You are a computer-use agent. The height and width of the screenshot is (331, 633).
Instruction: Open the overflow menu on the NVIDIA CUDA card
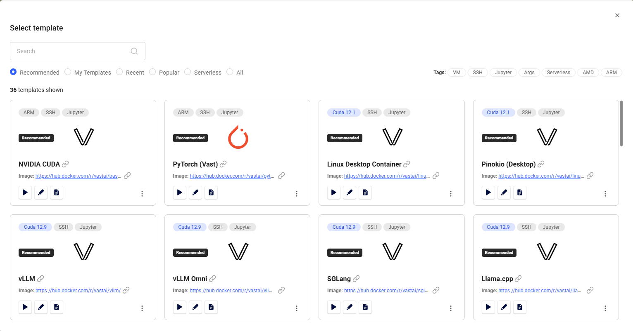coord(142,193)
